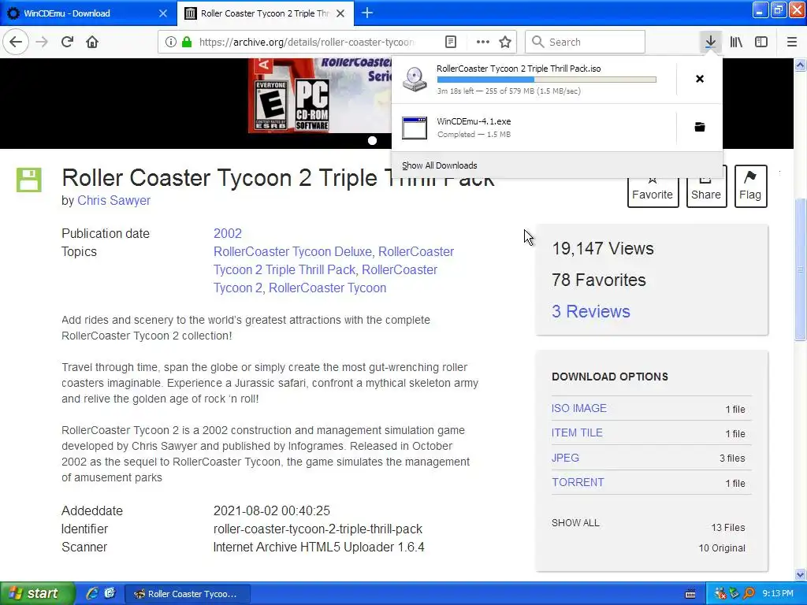Switch to the WinCDEmu - Download tab
Screen dimensions: 807x605
pos(88,13)
